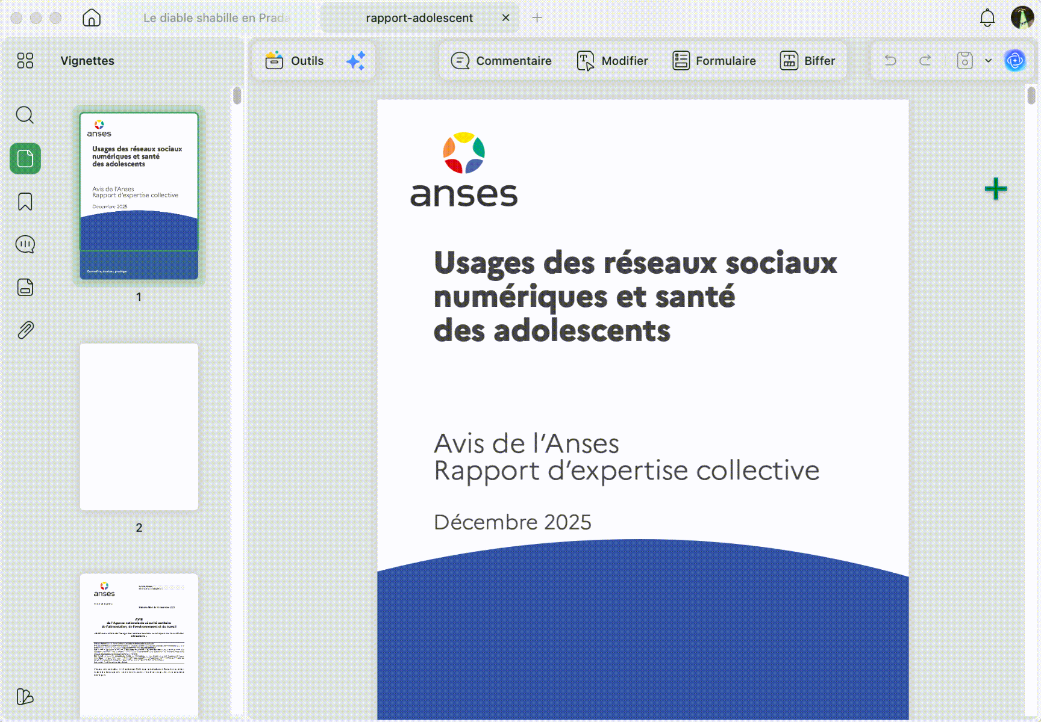Click 'Rapport d'expertise collective' line
The height and width of the screenshot is (722, 1041).
627,471
